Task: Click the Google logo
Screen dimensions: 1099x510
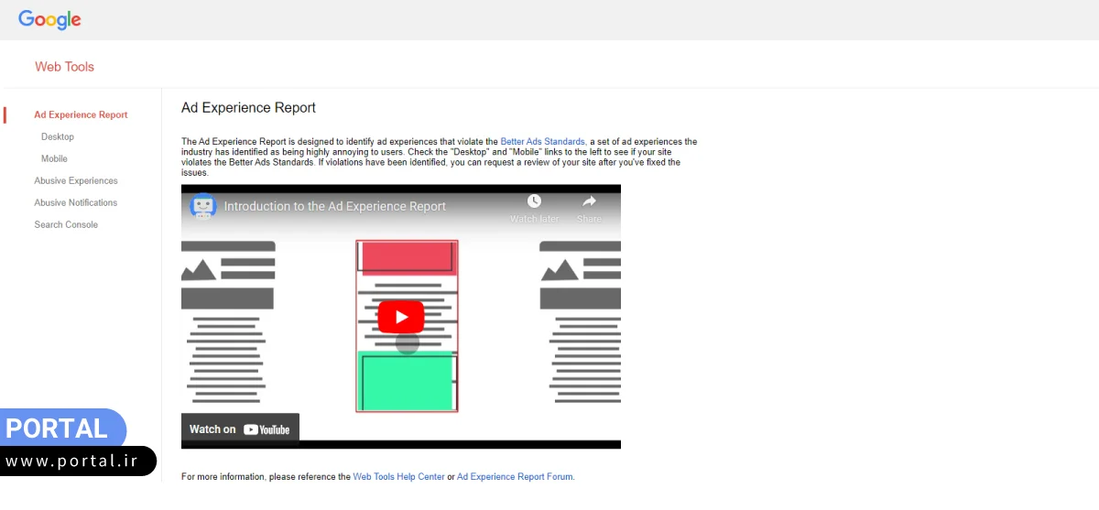Action: [49, 19]
